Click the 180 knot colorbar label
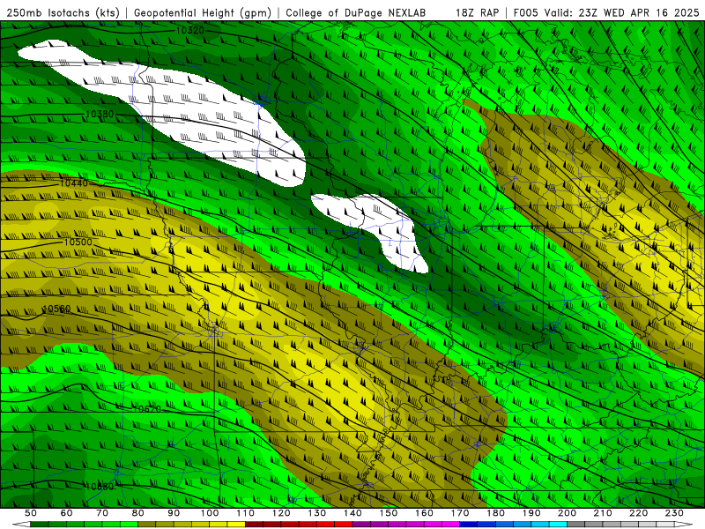Image resolution: width=705 pixels, height=529 pixels. click(495, 513)
